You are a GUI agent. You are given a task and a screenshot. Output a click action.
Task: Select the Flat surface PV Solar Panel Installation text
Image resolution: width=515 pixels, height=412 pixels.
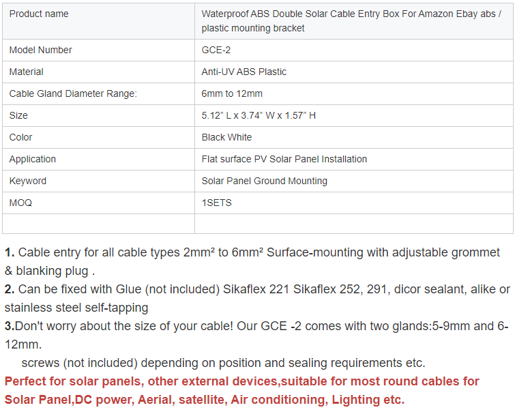tap(284, 159)
